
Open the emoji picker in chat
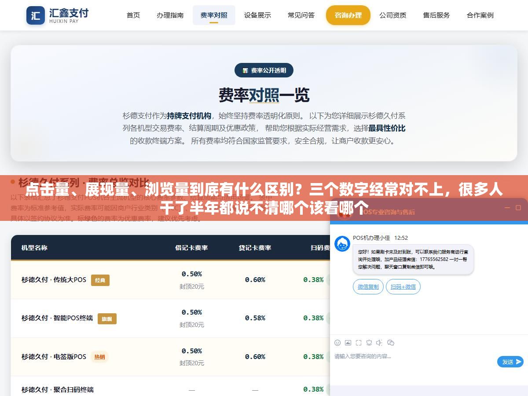(337, 343)
